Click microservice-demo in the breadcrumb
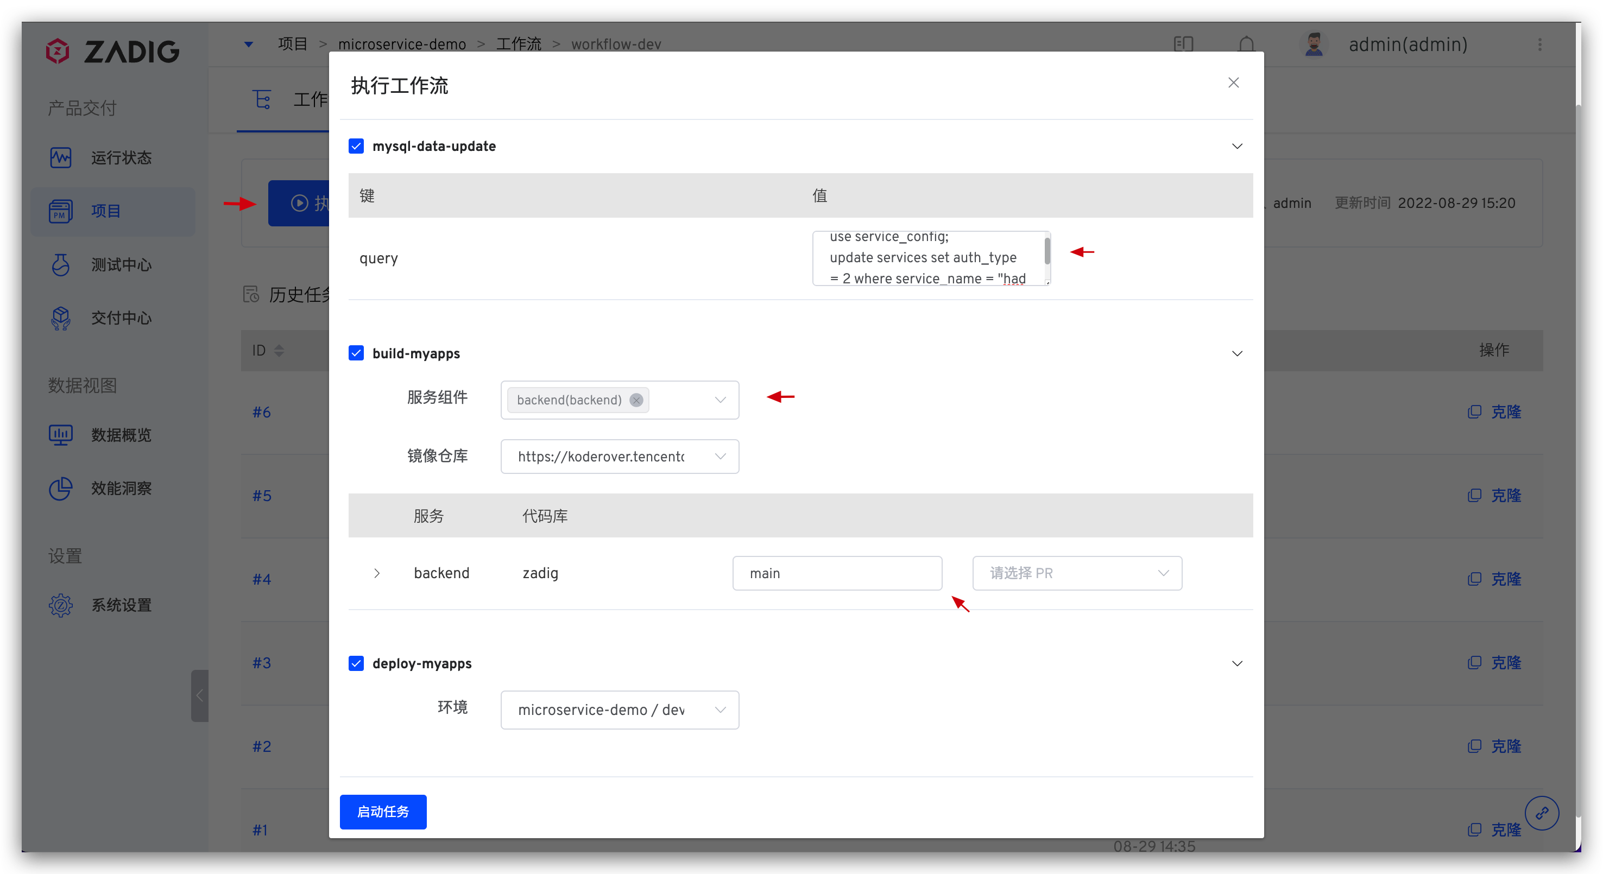The image size is (1603, 874). pyautogui.click(x=402, y=44)
